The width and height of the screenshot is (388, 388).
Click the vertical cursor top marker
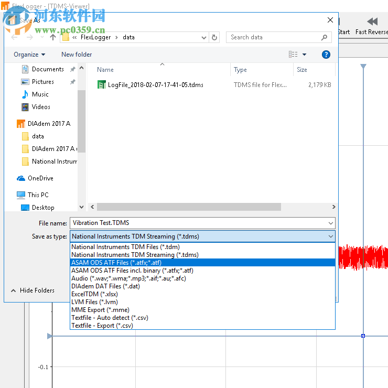tap(363, 66)
